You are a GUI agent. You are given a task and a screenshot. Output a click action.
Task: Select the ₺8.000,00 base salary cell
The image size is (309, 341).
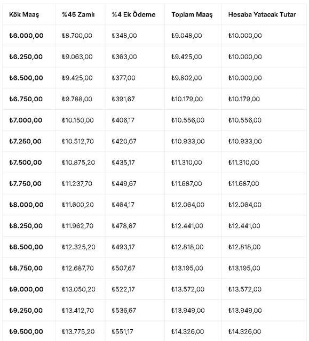[26, 205]
